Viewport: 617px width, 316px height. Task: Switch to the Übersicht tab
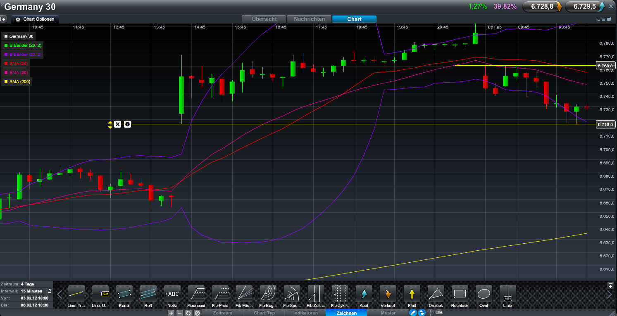(264, 19)
